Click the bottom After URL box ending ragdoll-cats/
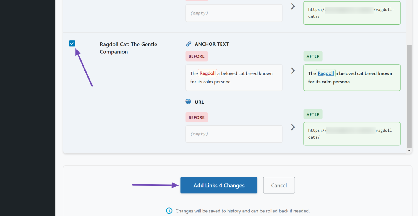This screenshot has height=216, width=418. pos(352,134)
